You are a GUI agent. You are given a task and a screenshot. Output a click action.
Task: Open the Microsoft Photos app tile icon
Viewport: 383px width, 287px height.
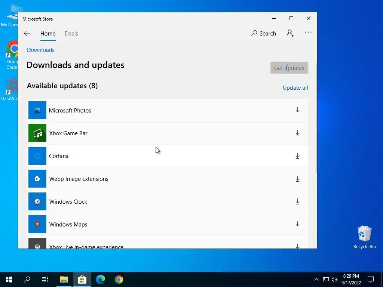[37, 110]
